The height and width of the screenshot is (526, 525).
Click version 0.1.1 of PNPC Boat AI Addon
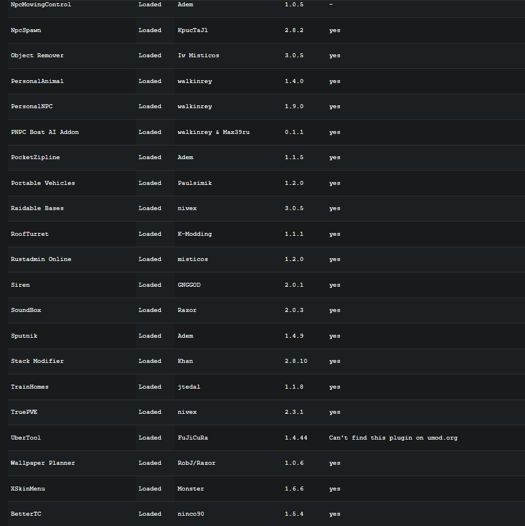(294, 132)
